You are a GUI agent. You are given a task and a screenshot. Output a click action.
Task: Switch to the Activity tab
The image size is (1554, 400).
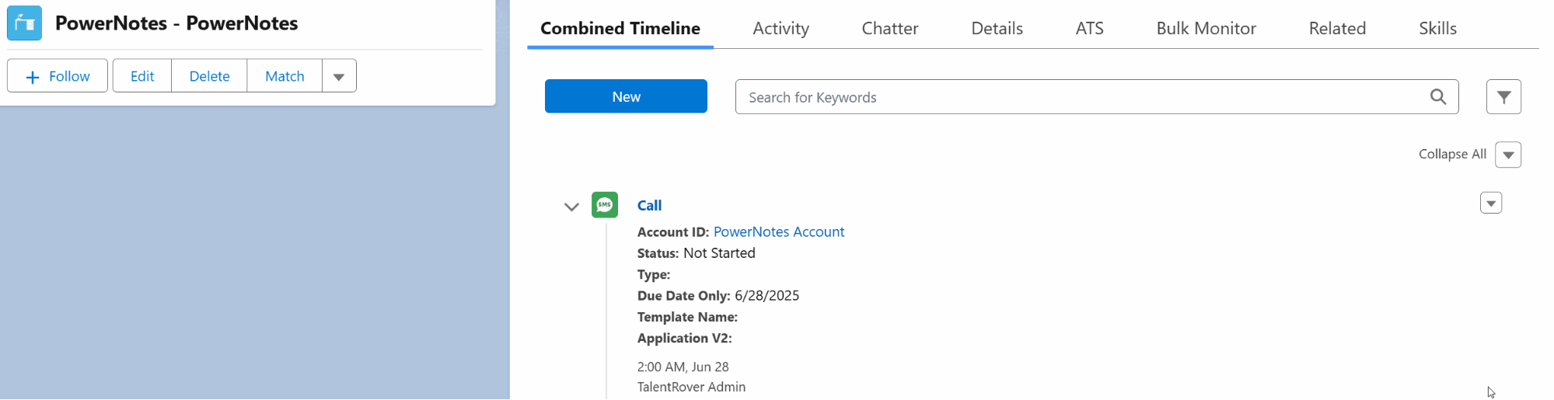(780, 29)
